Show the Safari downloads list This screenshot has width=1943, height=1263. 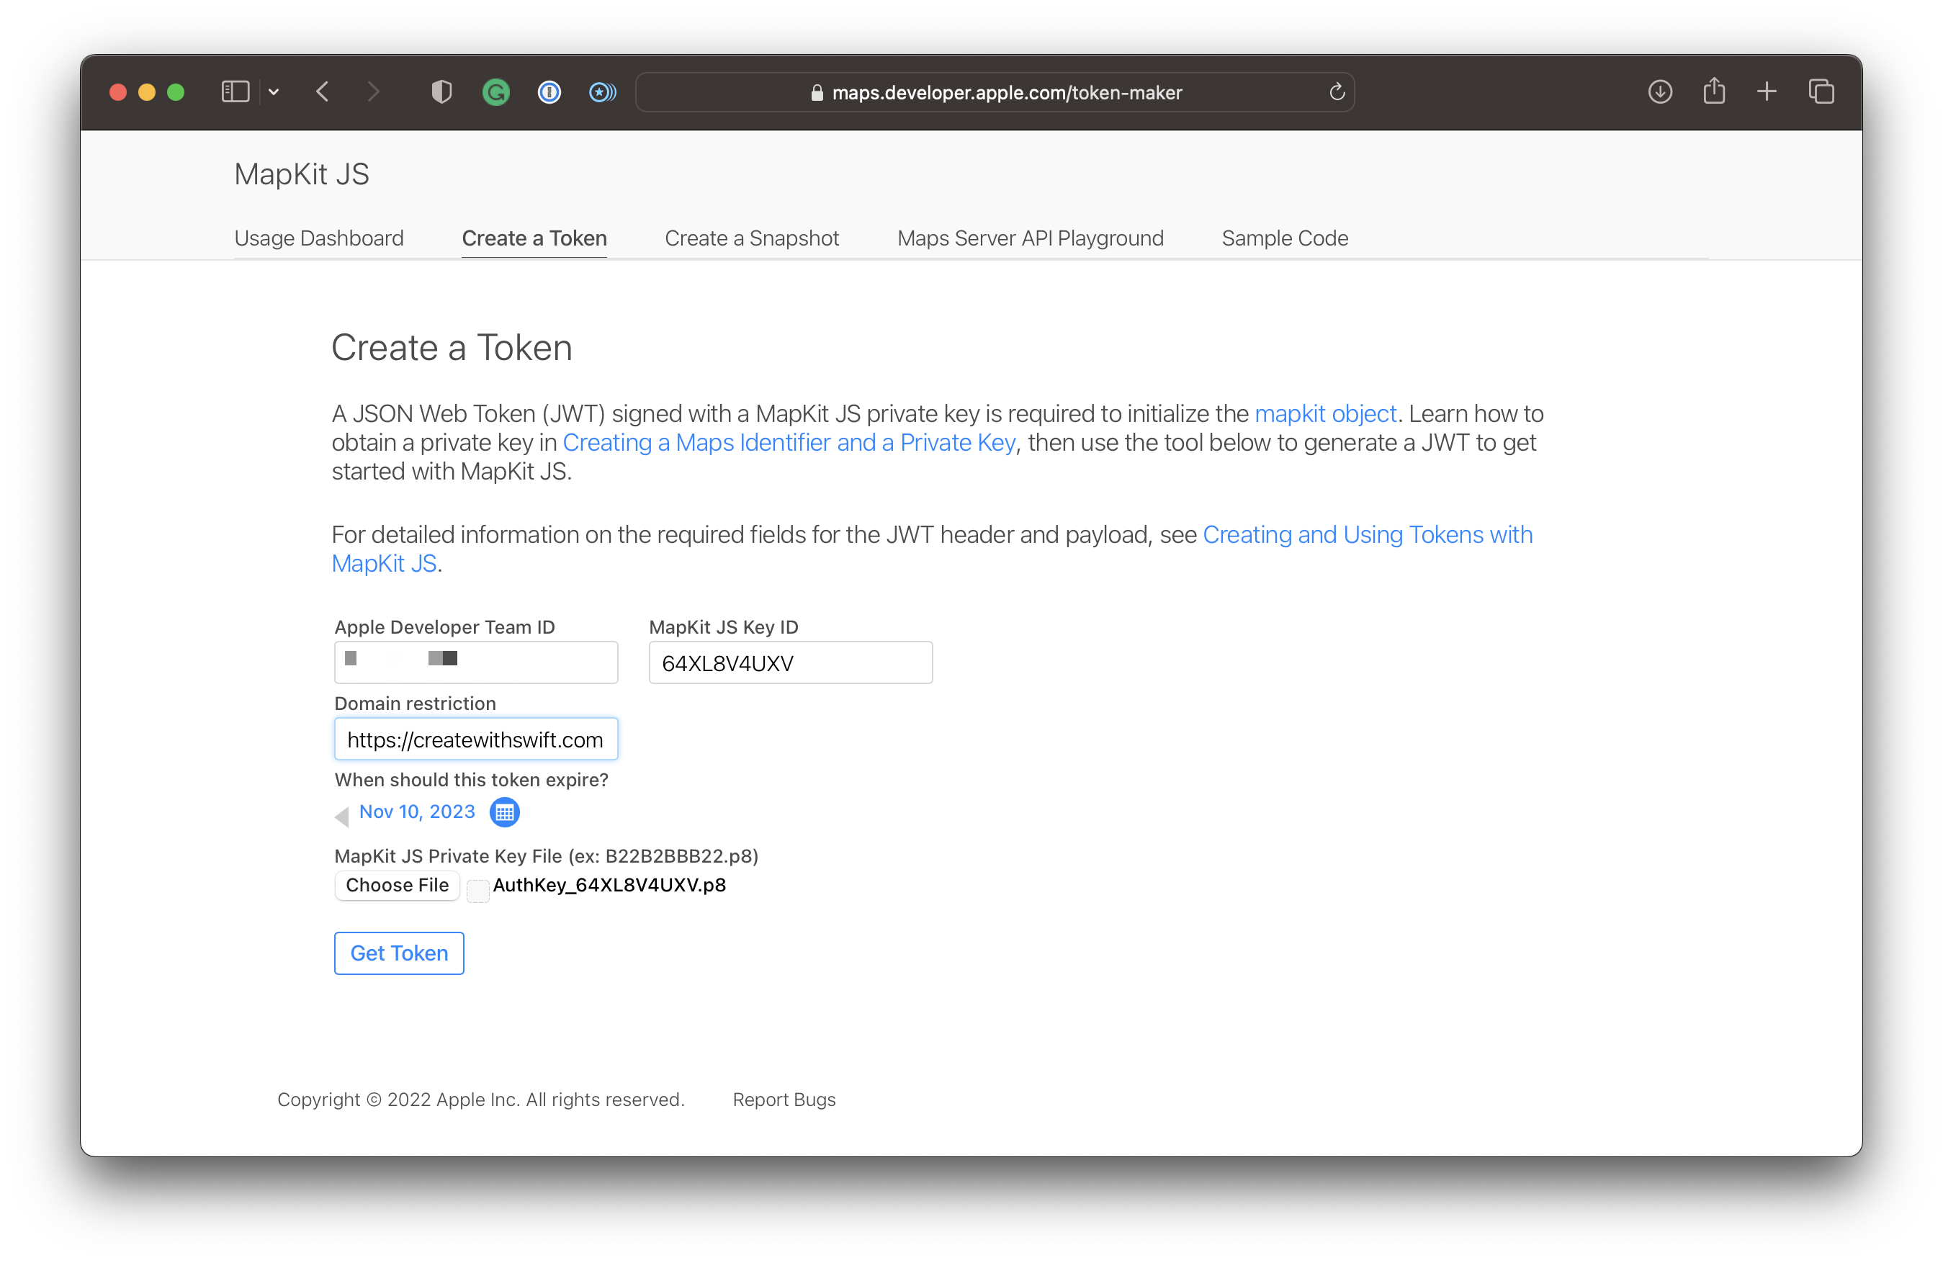(x=1660, y=91)
